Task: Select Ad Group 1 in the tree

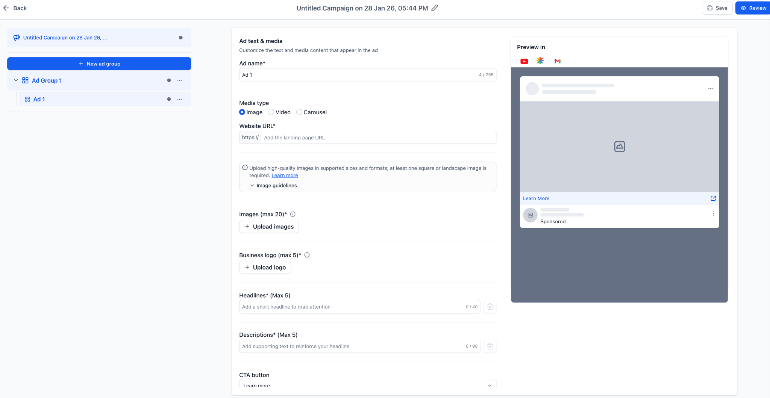Action: (x=99, y=80)
